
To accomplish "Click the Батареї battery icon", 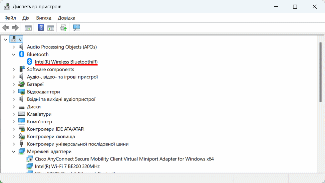I will (22, 84).
